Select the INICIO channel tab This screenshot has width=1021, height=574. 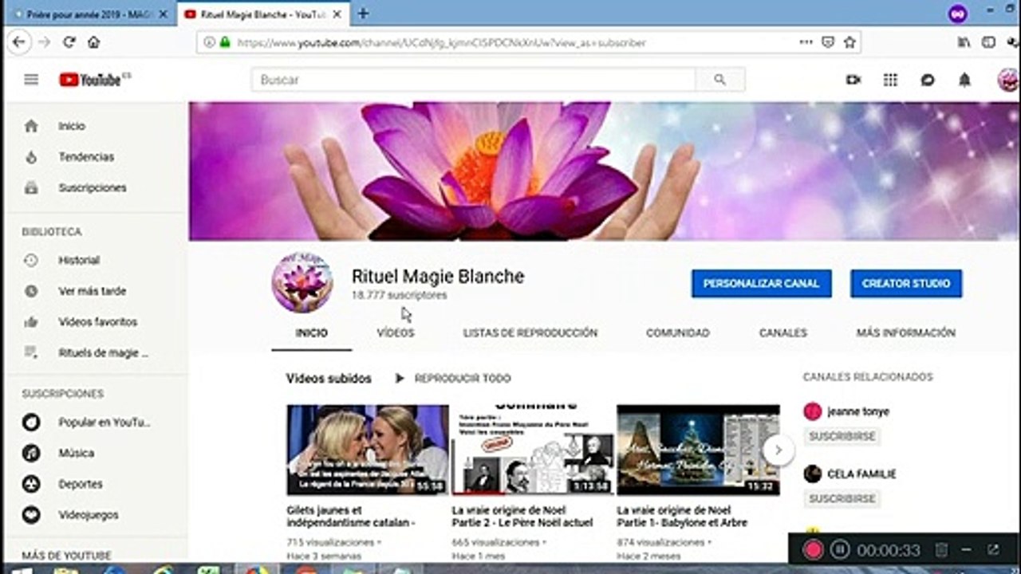click(x=311, y=333)
